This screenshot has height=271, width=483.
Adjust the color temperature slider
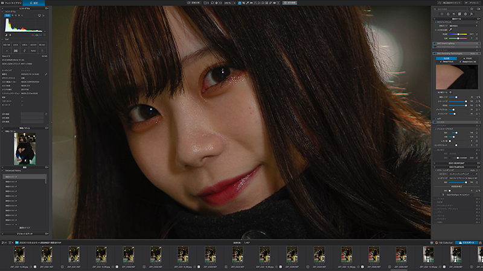pyautogui.click(x=458, y=34)
